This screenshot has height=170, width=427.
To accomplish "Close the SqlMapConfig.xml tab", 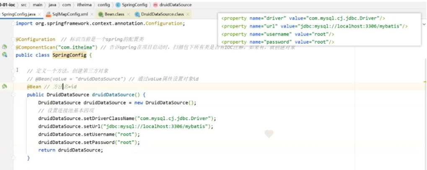I will coord(91,14).
